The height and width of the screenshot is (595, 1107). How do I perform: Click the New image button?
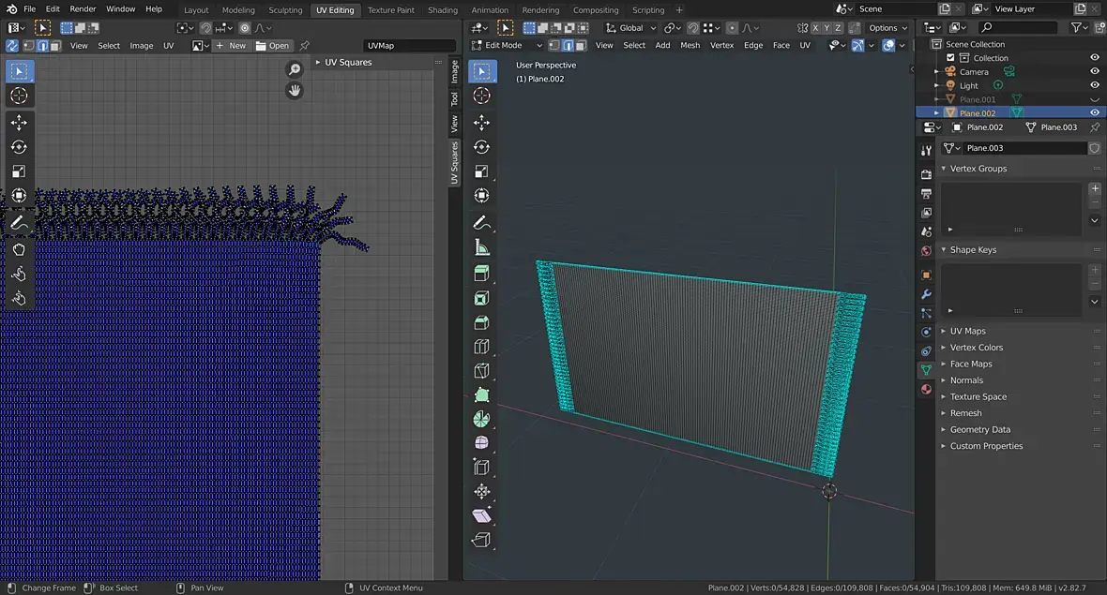point(231,45)
